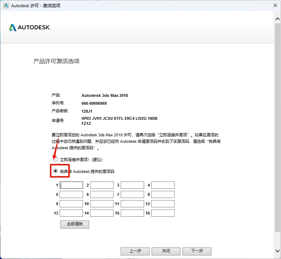Click into activation code field 4
This screenshot has width=281, height=259.
click(163, 185)
